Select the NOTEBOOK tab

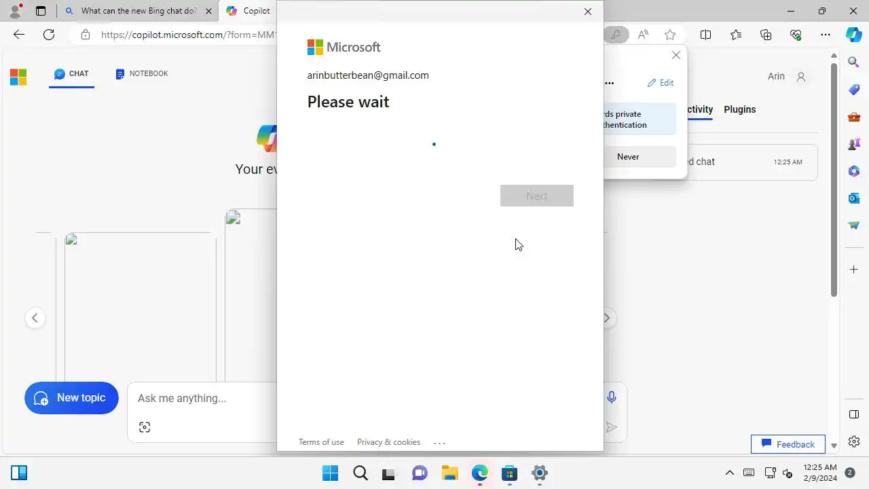(x=142, y=74)
